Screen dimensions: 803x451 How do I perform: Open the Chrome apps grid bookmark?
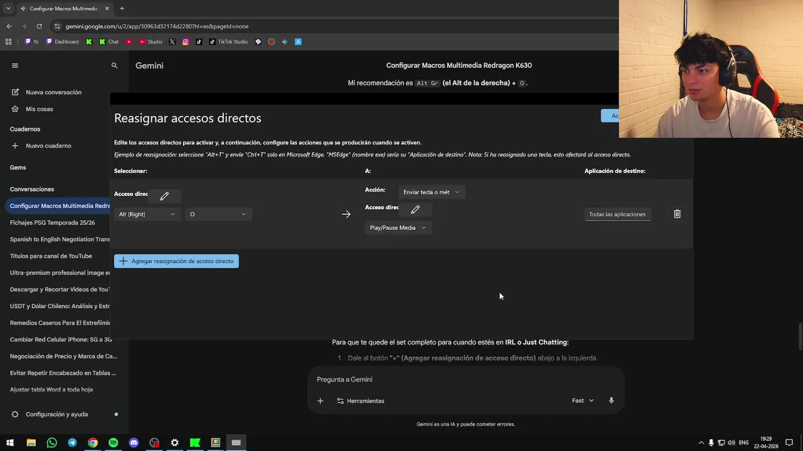pos(8,42)
